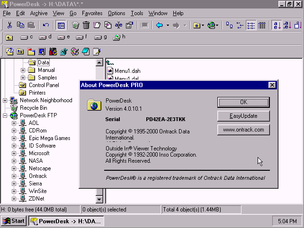
Task: Click the Copy To toolbar icon
Action: point(108,25)
